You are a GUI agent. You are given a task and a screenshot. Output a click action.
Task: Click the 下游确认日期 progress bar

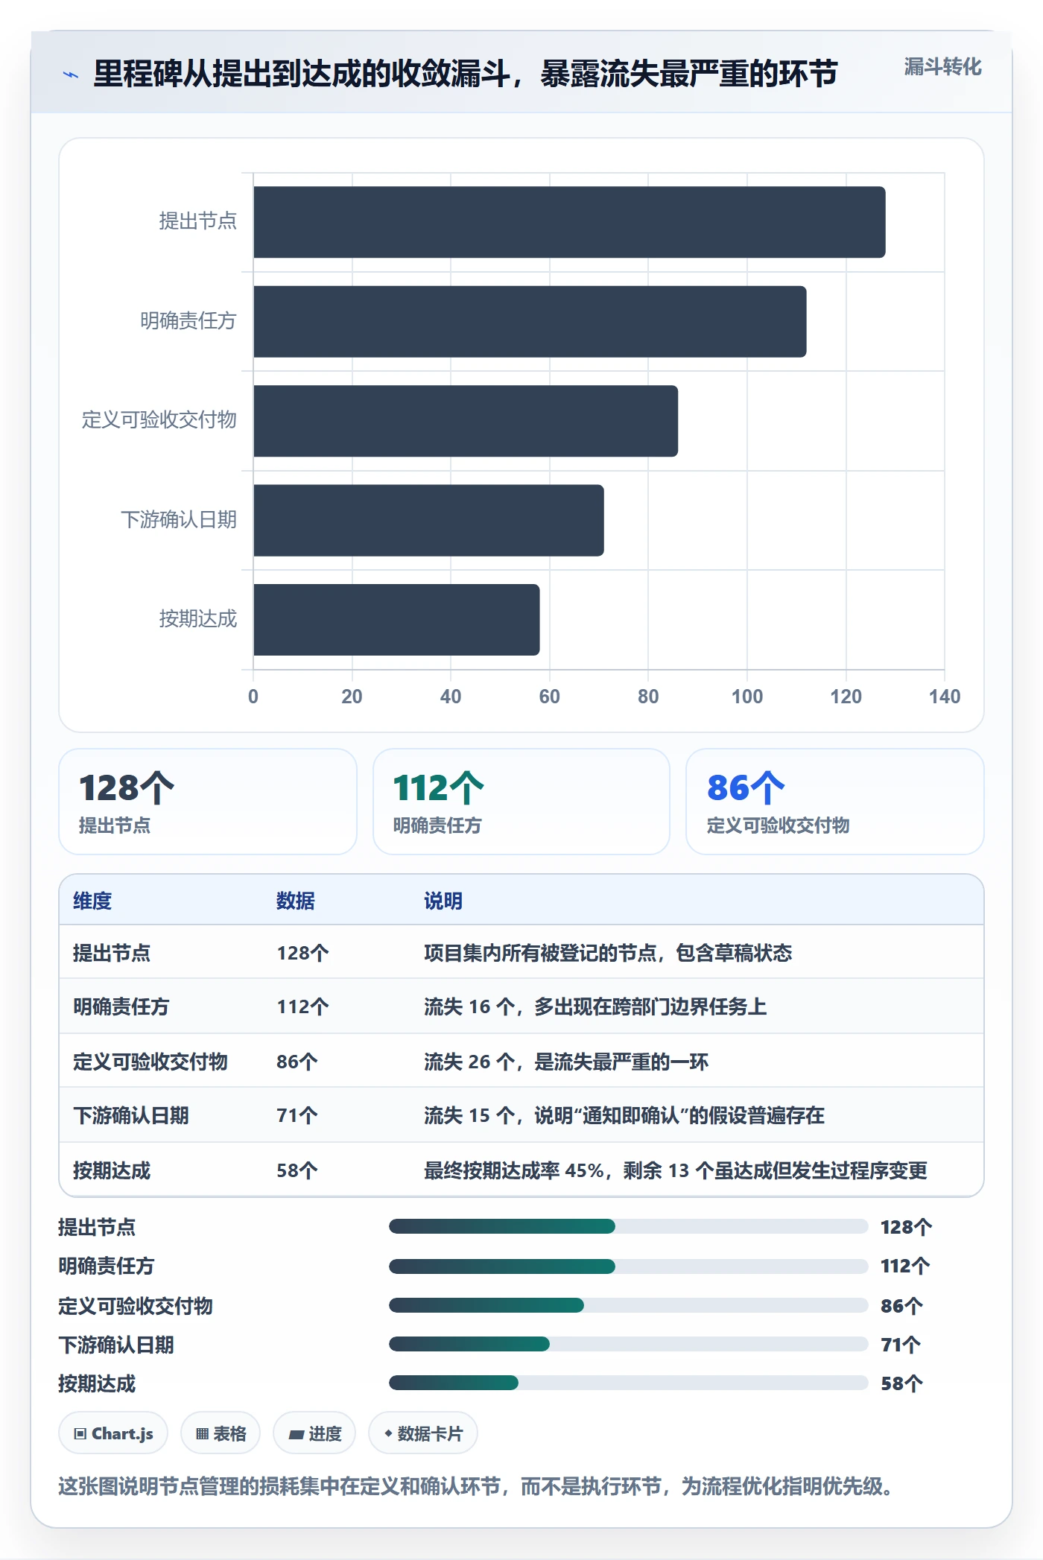click(x=629, y=1344)
